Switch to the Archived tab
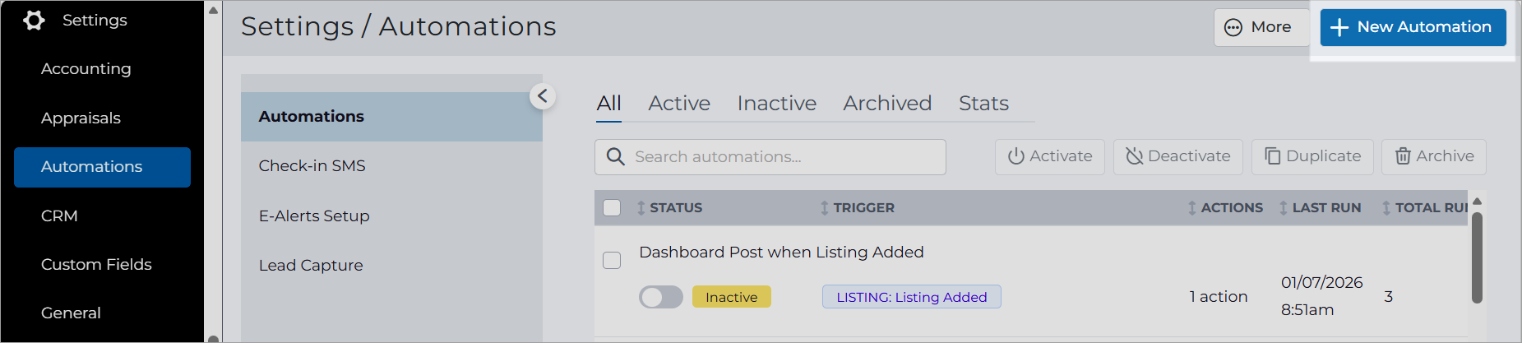Viewport: 1522px width, 343px height. tap(887, 104)
